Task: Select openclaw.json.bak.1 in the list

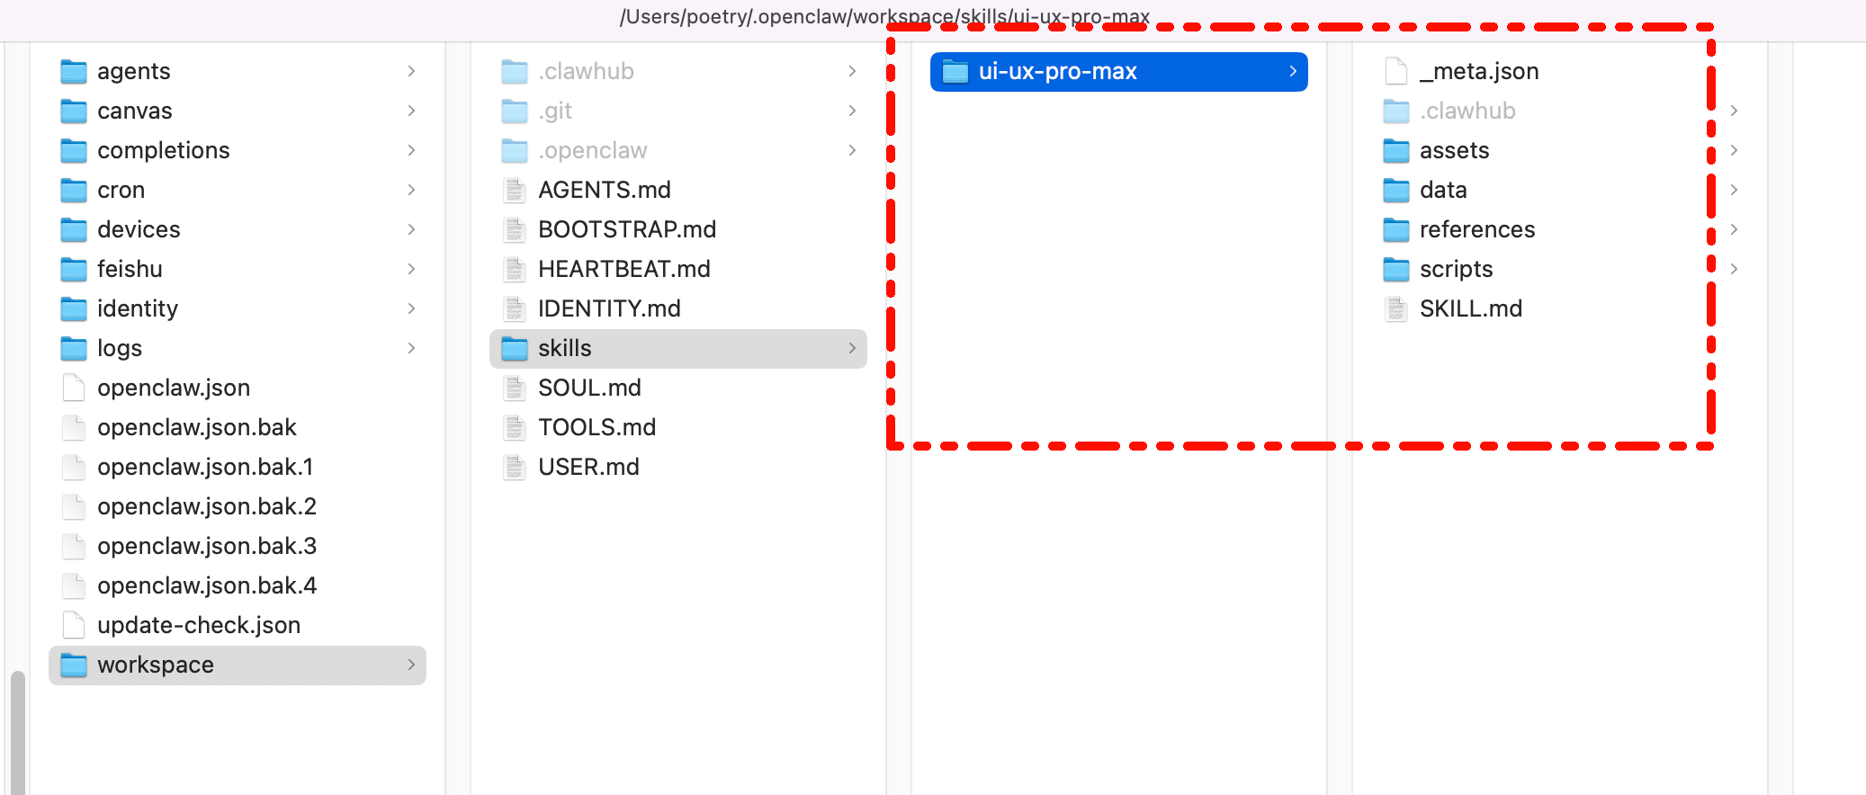Action: [205, 467]
